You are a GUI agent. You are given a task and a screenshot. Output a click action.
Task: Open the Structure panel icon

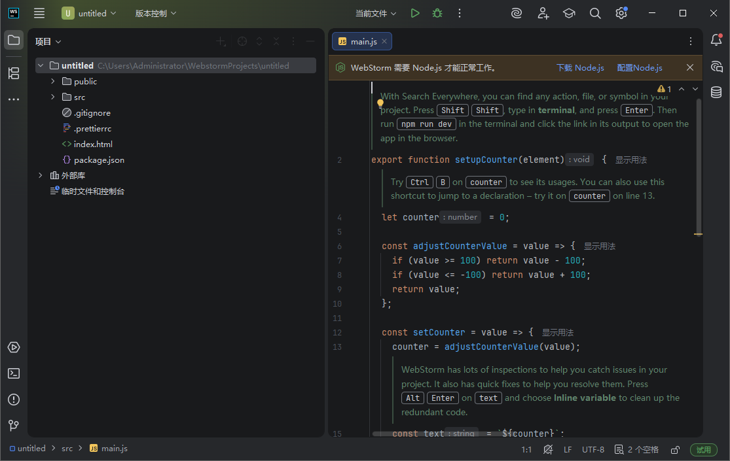coord(14,73)
